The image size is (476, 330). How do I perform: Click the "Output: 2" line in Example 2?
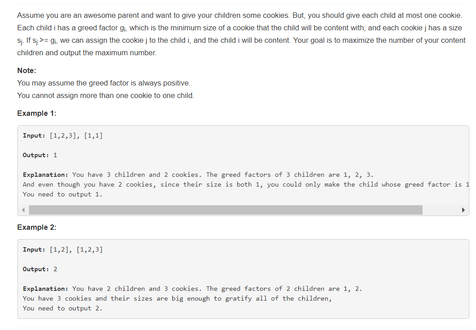click(x=40, y=269)
